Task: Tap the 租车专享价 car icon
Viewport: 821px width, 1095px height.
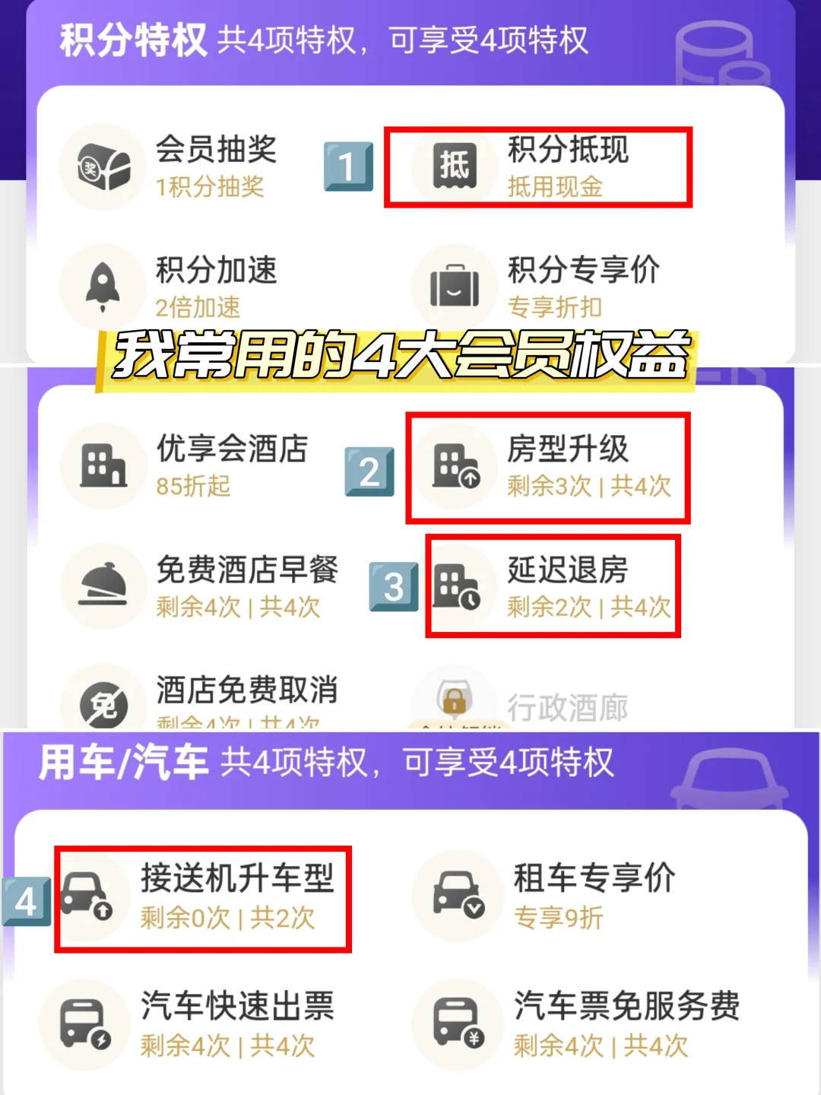Action: 458,897
